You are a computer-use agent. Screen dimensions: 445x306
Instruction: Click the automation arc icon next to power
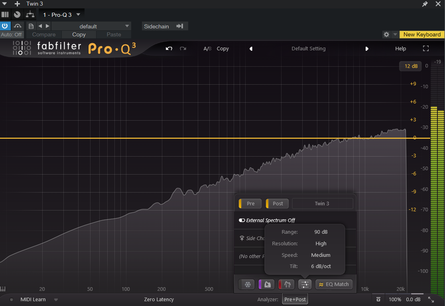click(x=18, y=26)
